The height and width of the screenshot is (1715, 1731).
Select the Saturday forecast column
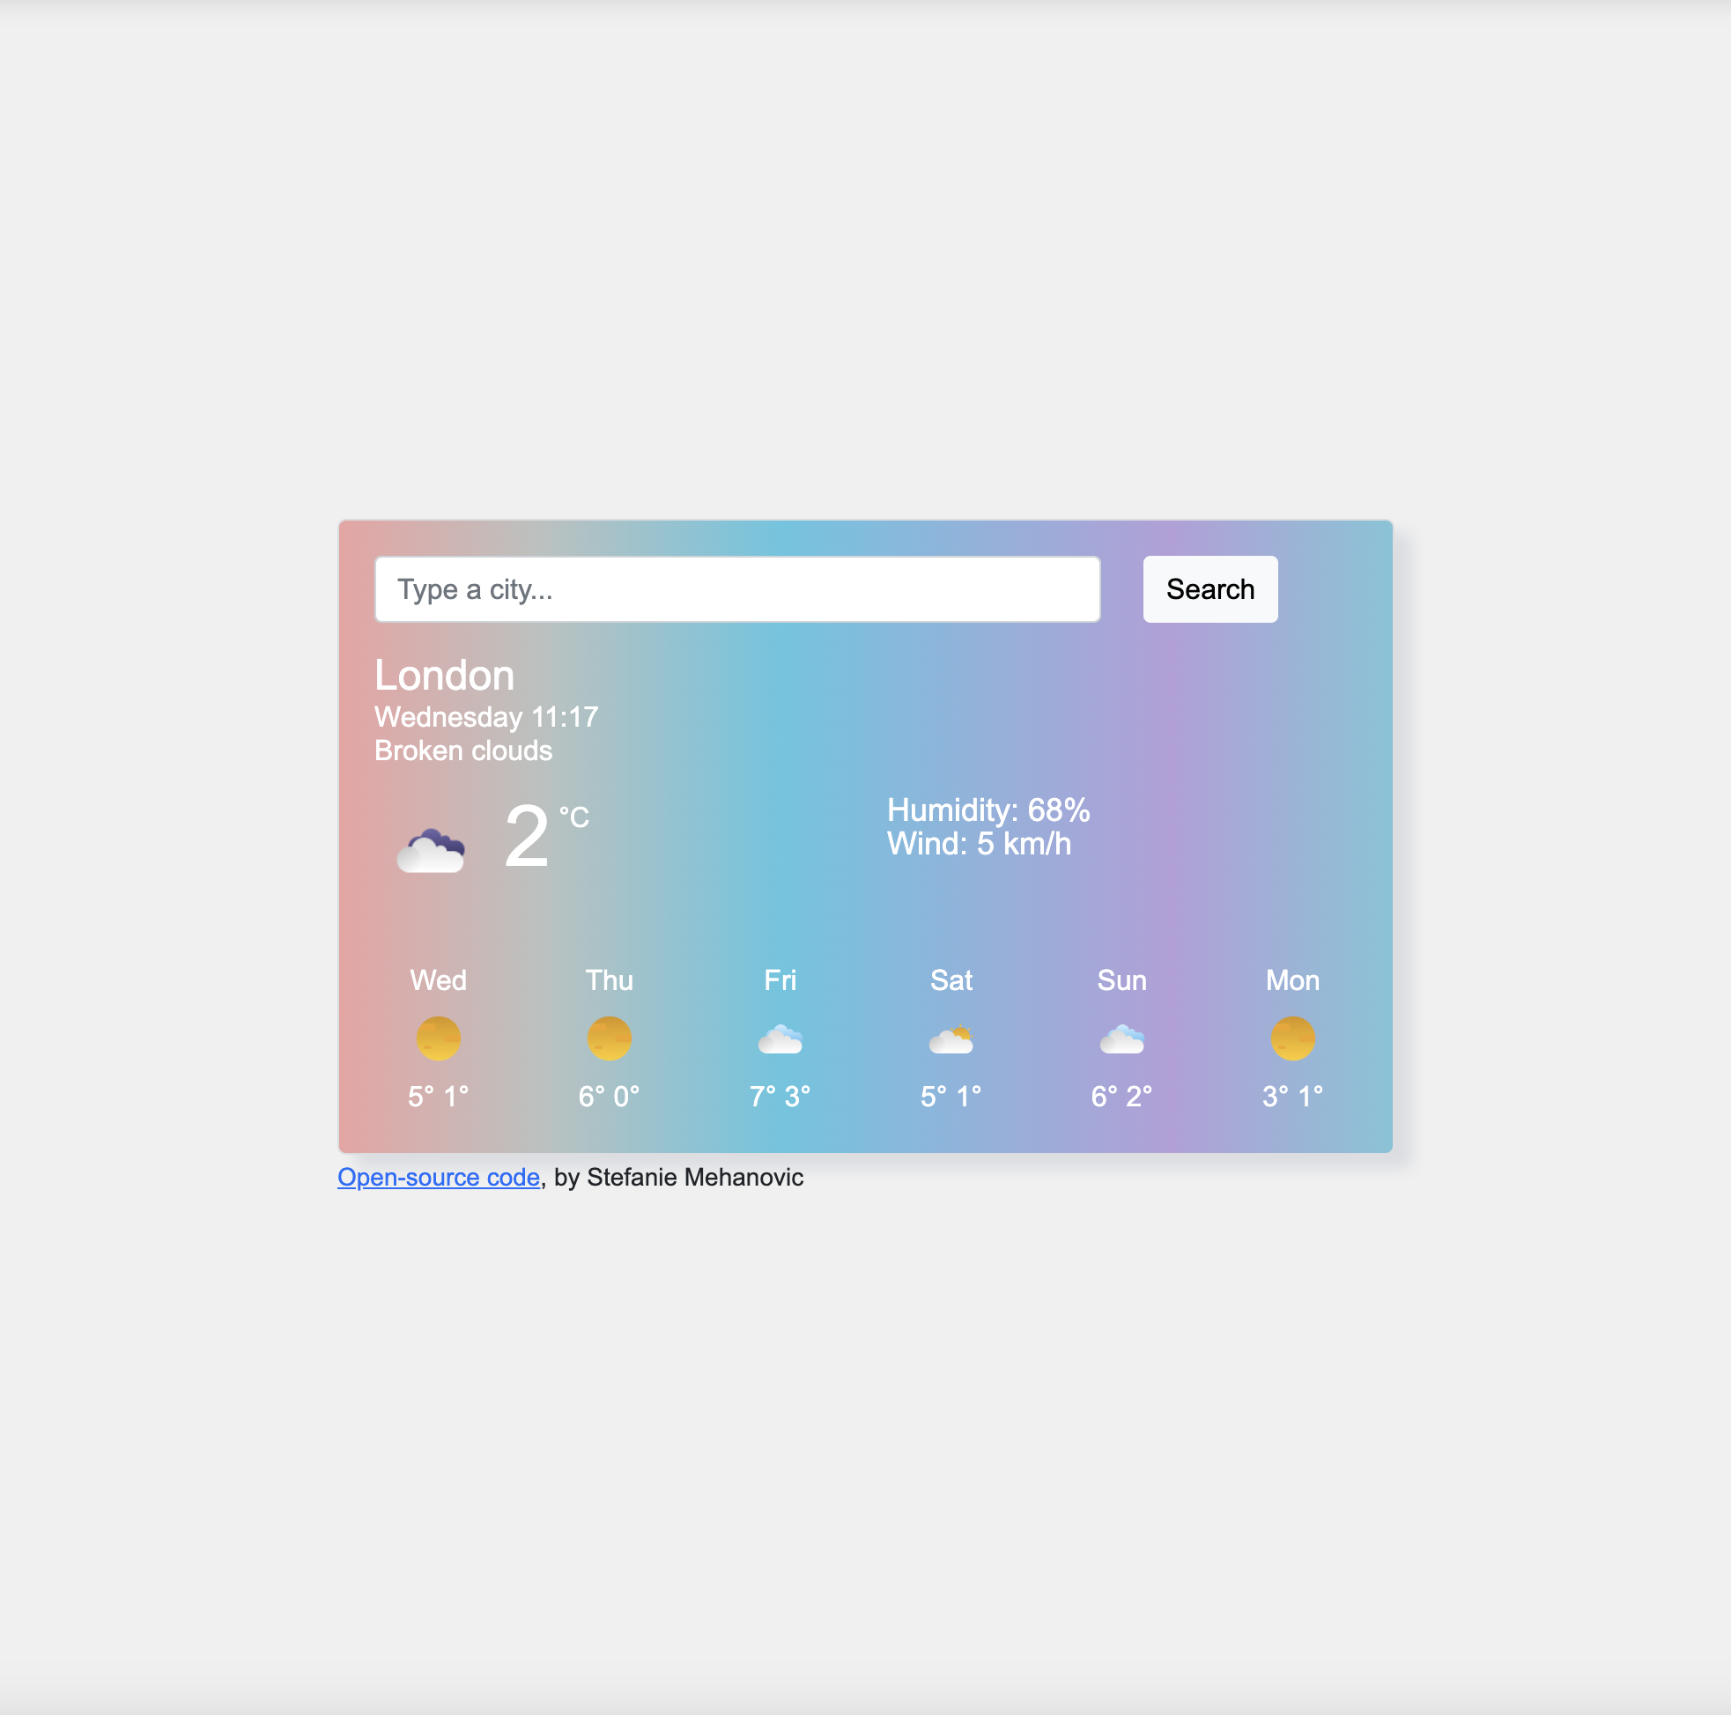point(951,1037)
